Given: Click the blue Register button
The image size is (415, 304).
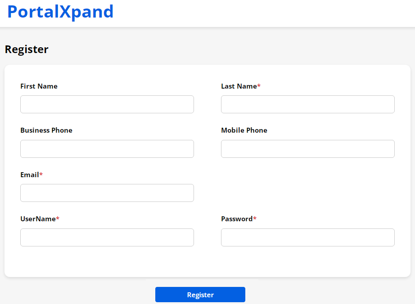Looking at the screenshot, I should (x=200, y=295).
